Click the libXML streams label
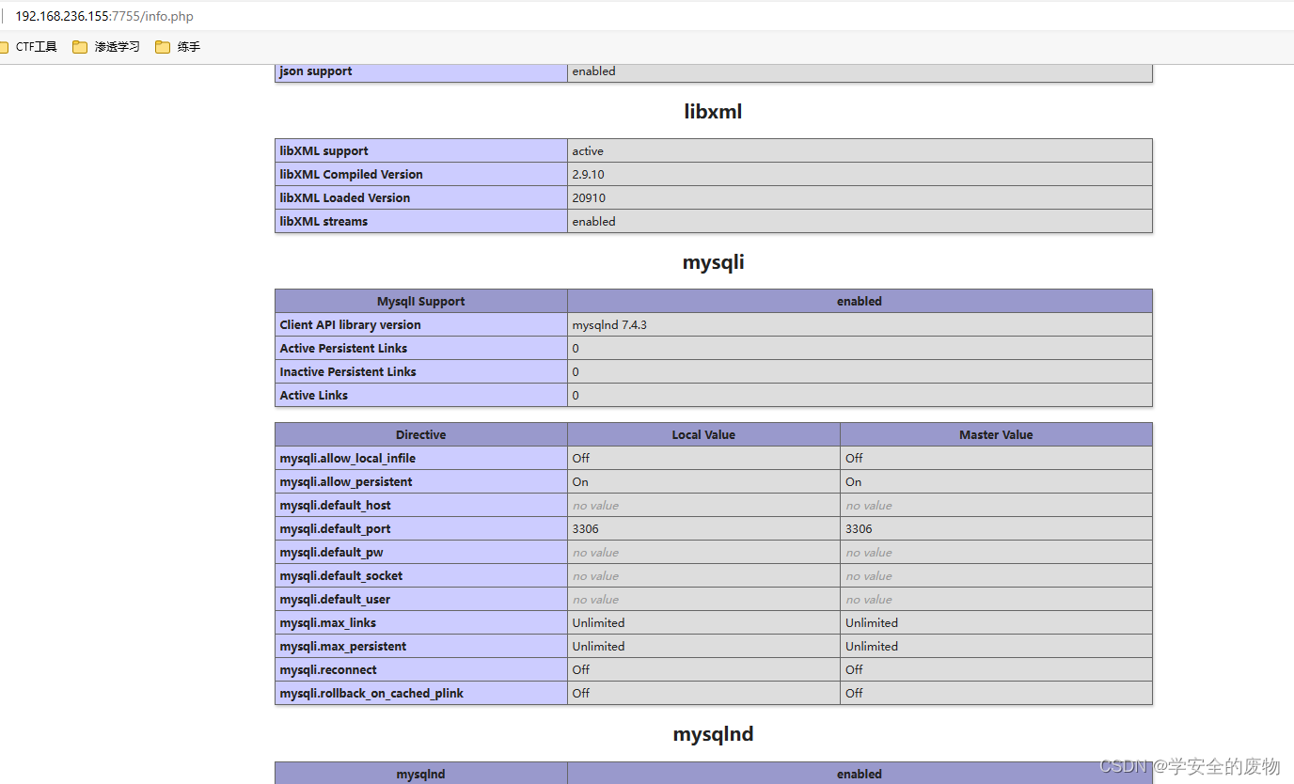Image resolution: width=1294 pixels, height=784 pixels. point(323,221)
